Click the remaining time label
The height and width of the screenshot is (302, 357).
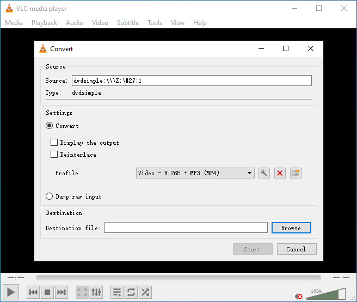[341, 278]
